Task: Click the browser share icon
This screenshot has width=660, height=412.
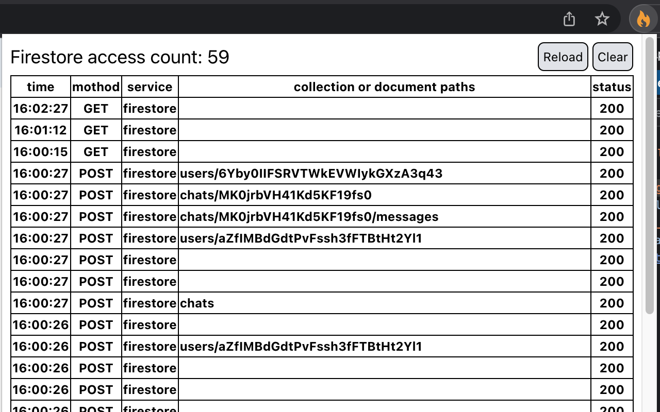Action: 569,19
